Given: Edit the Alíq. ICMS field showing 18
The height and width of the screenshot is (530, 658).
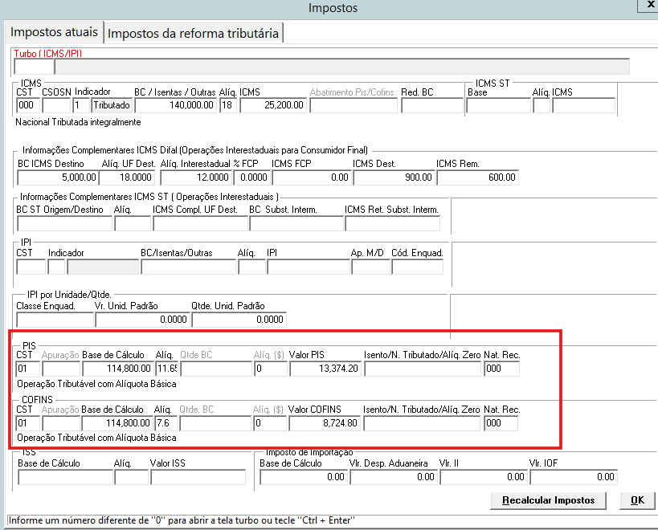Looking at the screenshot, I should pyautogui.click(x=228, y=105).
